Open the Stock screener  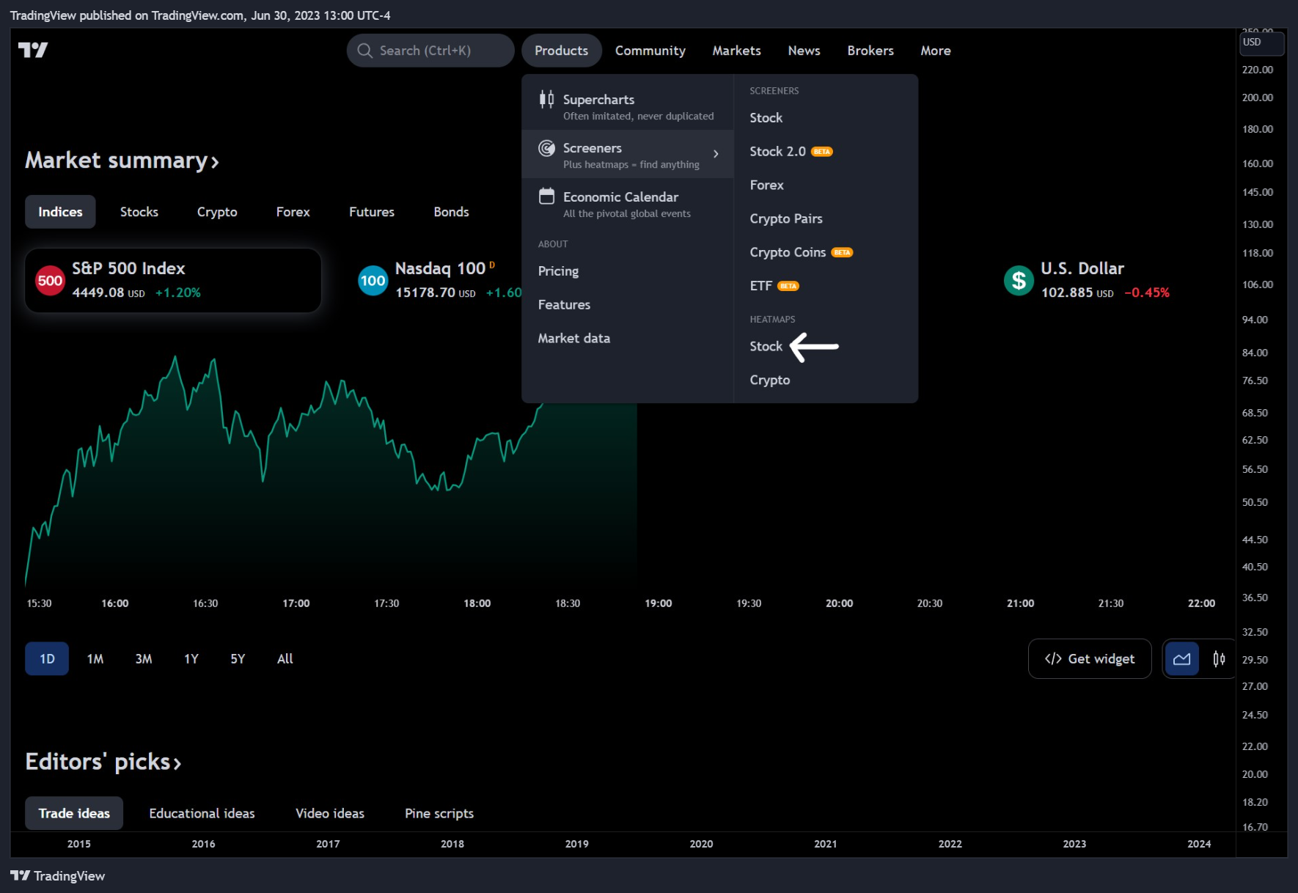766,118
